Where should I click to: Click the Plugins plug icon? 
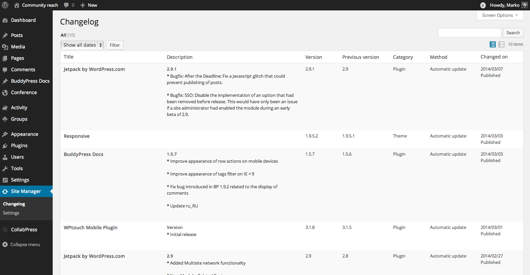(x=5, y=146)
